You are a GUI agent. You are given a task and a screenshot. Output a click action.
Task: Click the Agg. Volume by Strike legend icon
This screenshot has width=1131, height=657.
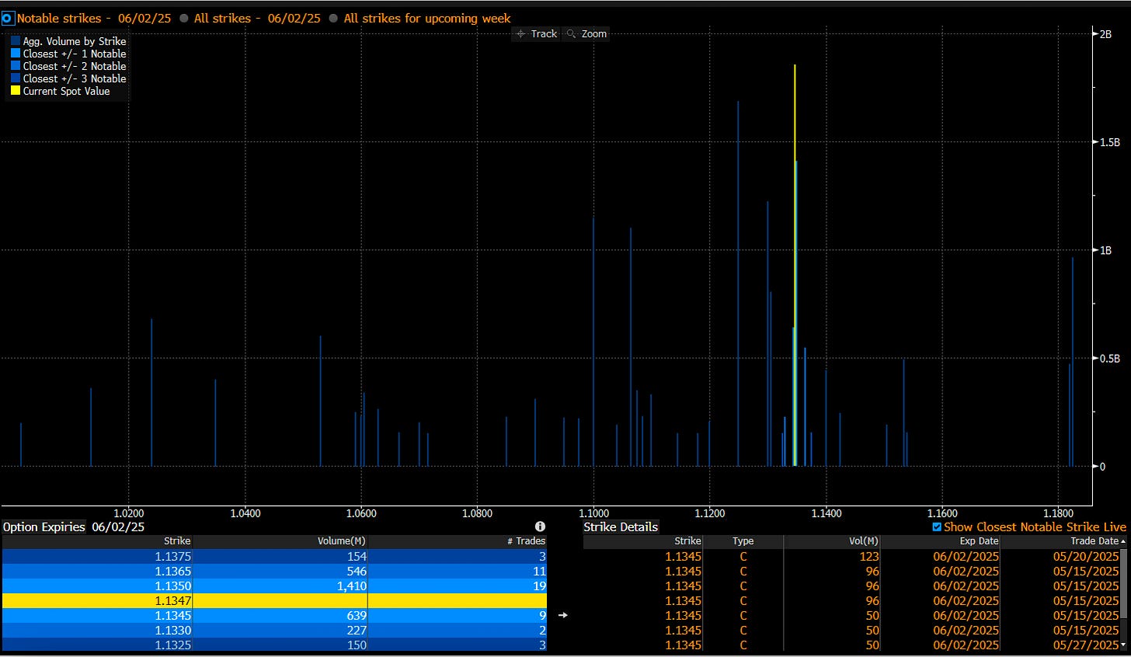coord(16,41)
